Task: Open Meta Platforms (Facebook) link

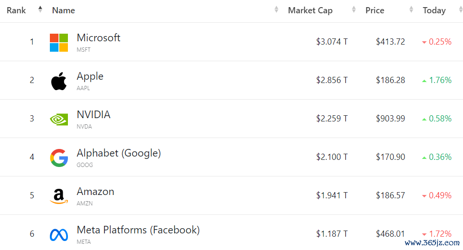Action: click(x=138, y=230)
